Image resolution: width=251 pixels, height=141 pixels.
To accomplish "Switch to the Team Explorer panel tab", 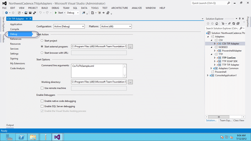I will (x=226, y=121).
